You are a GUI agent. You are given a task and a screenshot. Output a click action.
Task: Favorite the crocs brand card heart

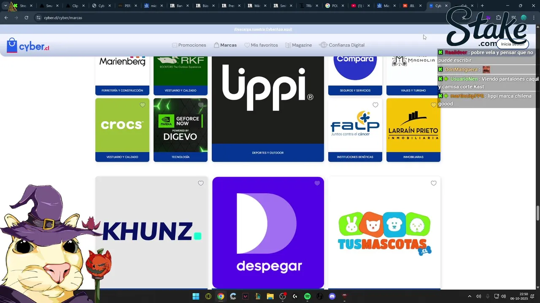[143, 105]
